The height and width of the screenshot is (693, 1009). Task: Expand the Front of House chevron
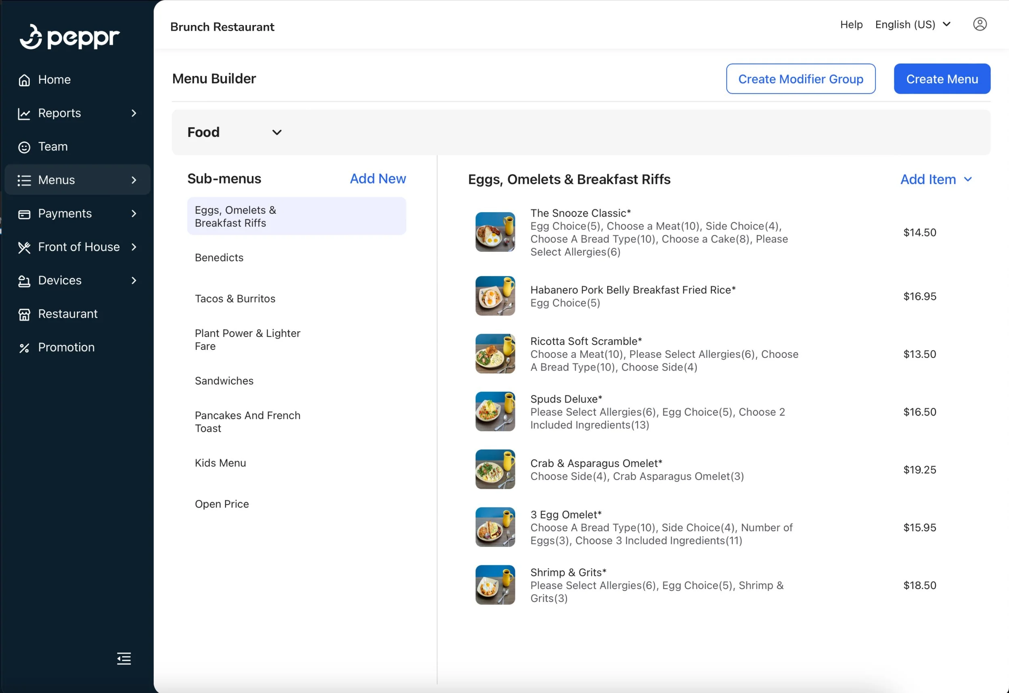[x=134, y=247]
